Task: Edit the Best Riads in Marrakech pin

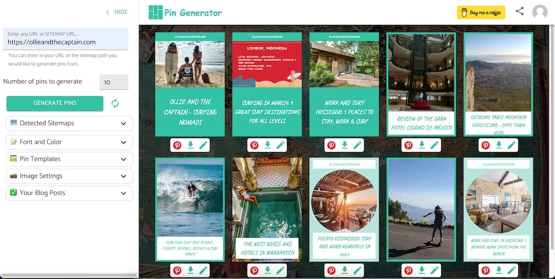Action: point(280,271)
